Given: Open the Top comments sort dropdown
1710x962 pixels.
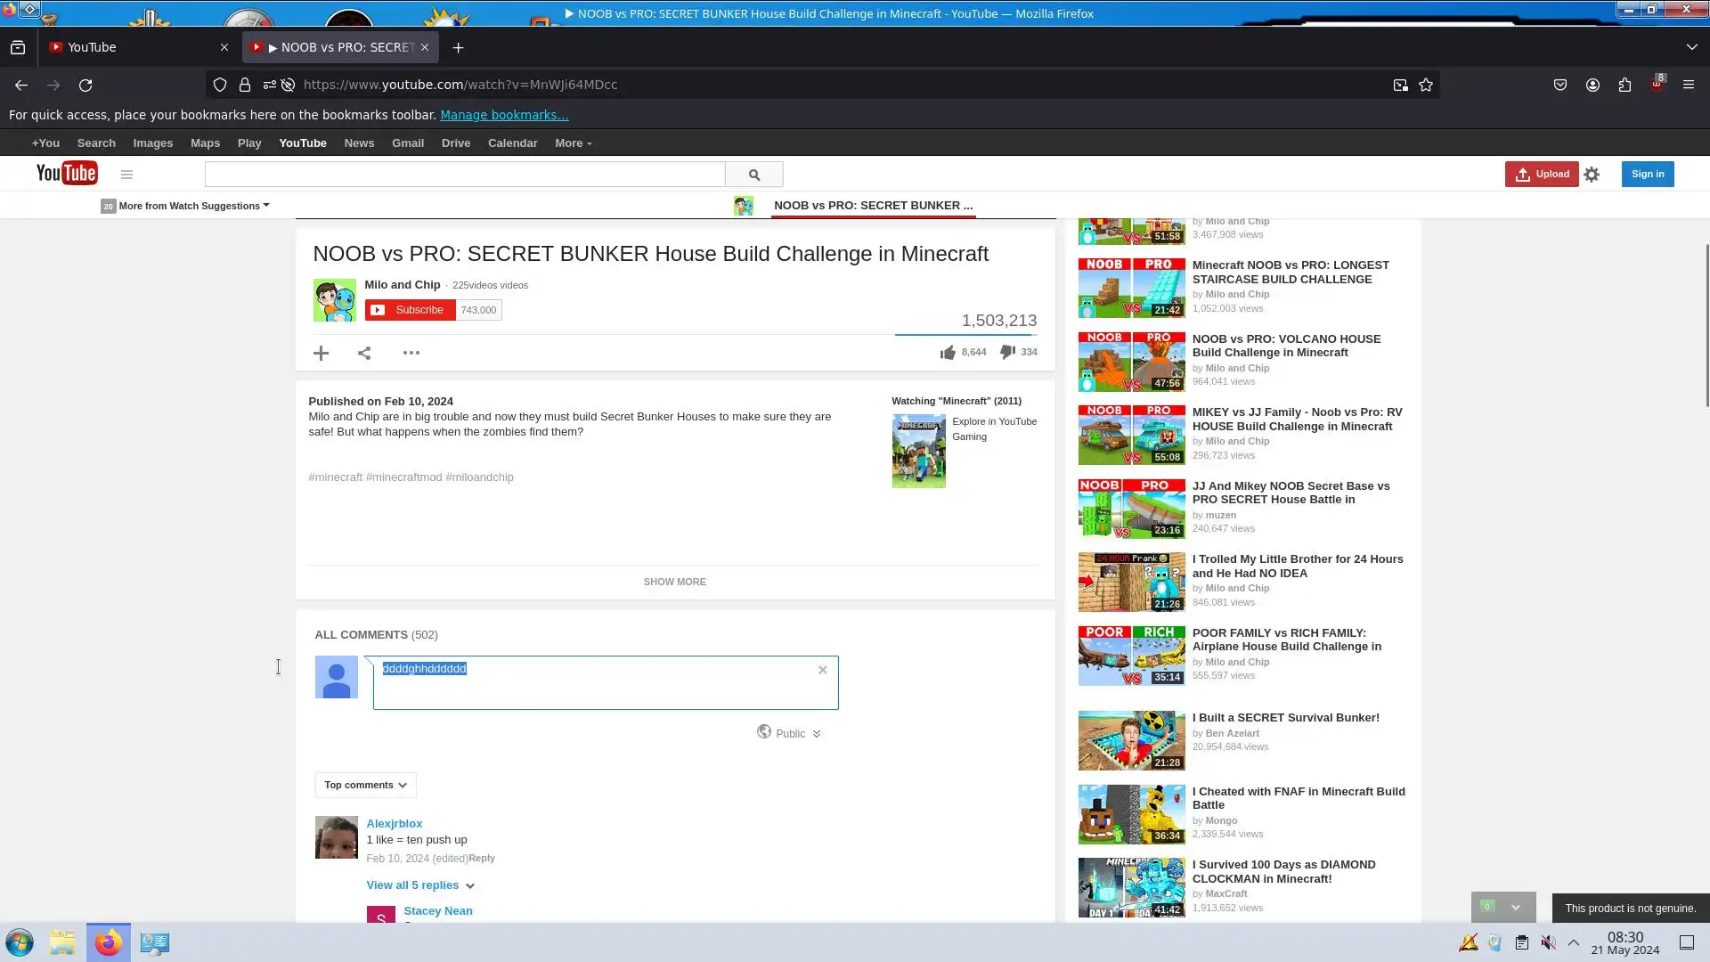Looking at the screenshot, I should tap(365, 785).
